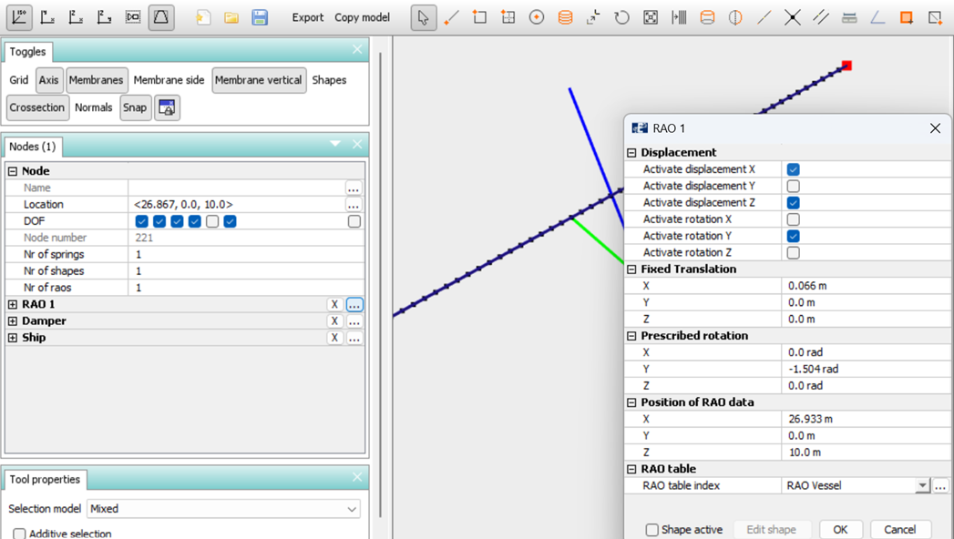Click the Toggles tab
Viewport: 954px width, 539px height.
coord(27,52)
